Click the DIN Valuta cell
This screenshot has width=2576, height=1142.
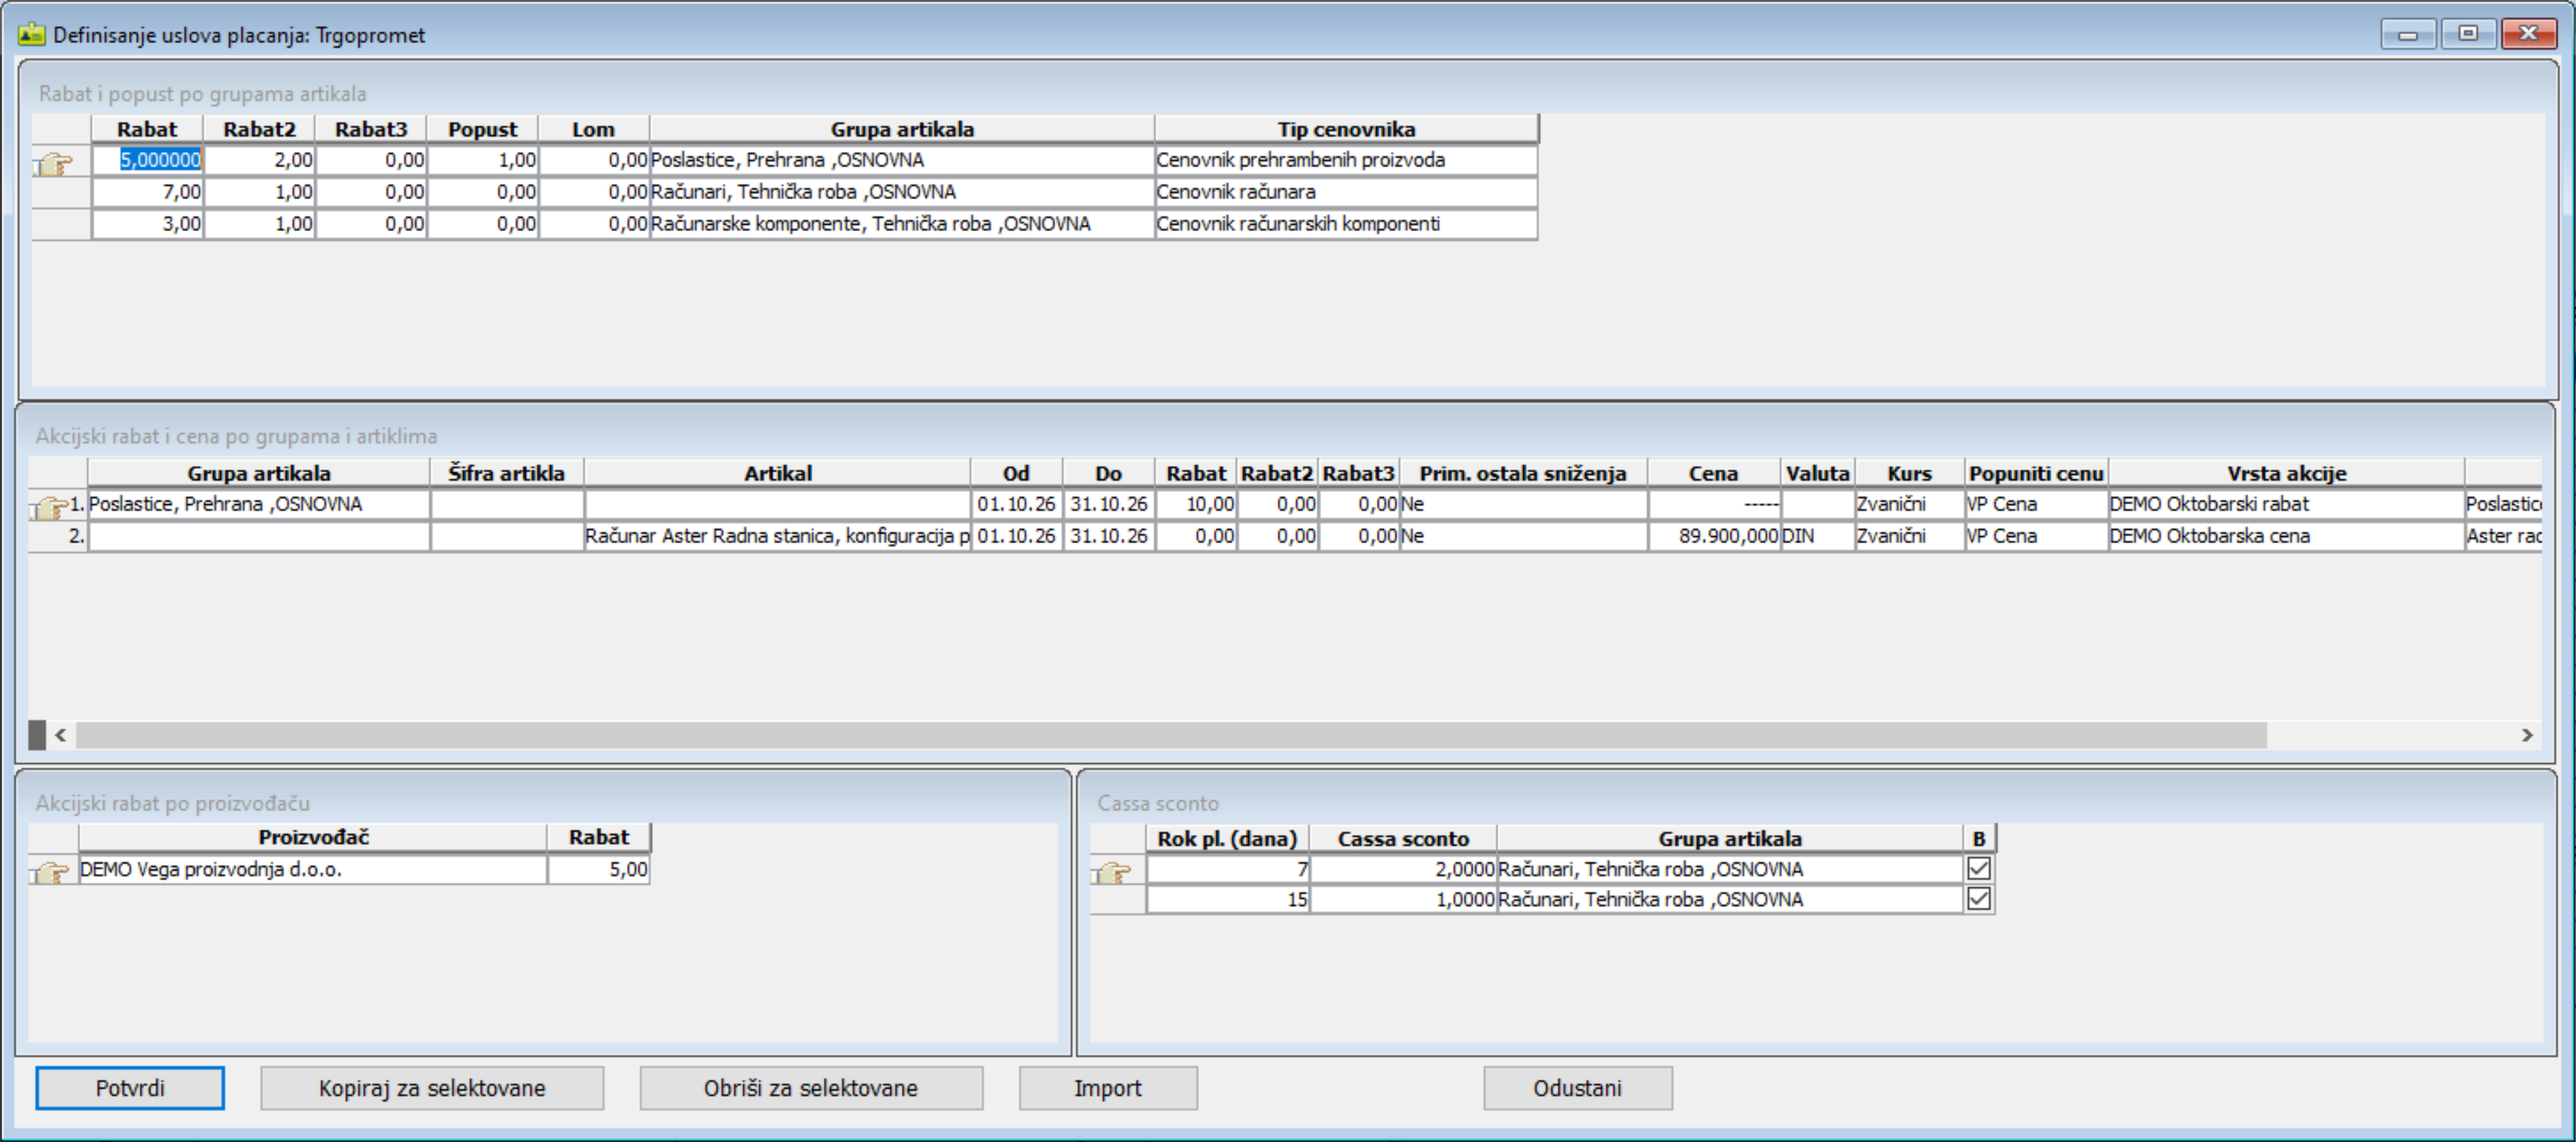(x=1818, y=536)
